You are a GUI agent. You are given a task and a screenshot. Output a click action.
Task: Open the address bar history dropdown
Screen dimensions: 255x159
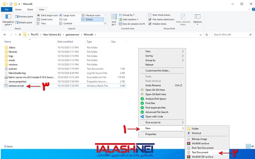click(x=201, y=35)
